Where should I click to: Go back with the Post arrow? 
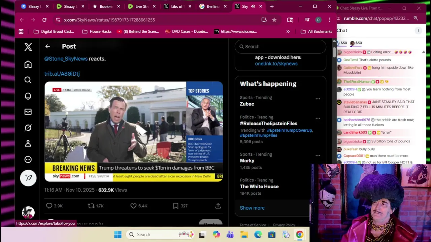[x=47, y=46]
